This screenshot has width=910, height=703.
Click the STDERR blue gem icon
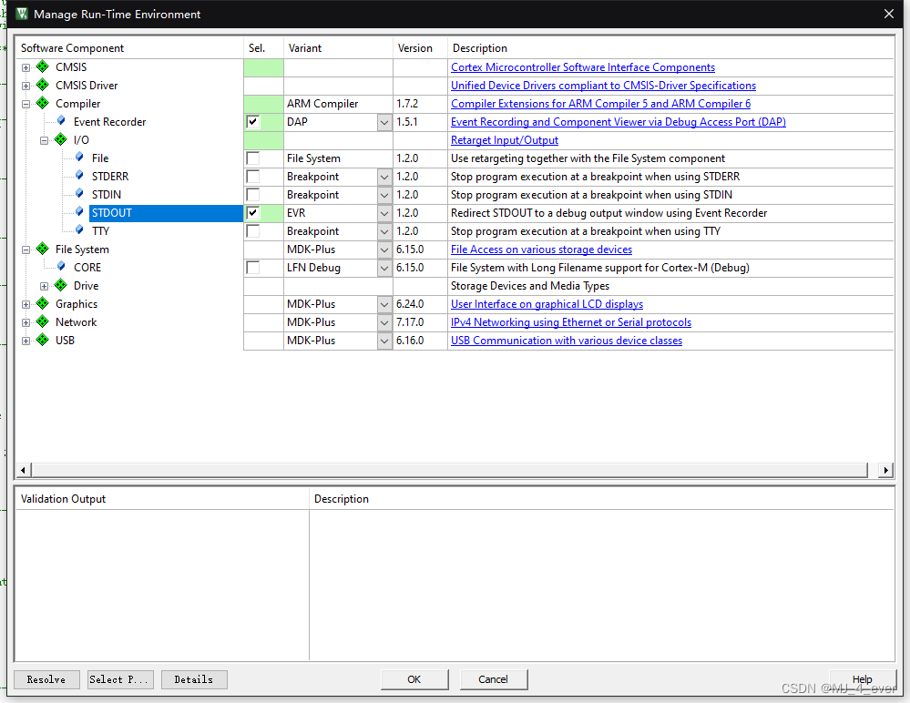[x=79, y=176]
